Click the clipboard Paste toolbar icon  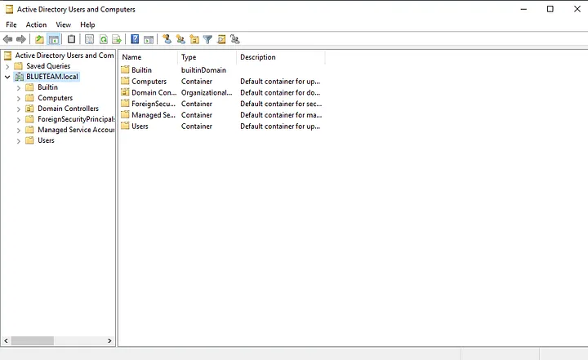(x=71, y=39)
